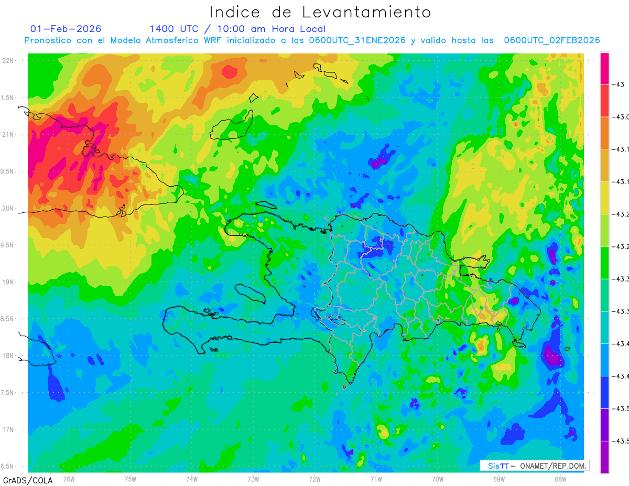The width and height of the screenshot is (629, 486).
Task: Click the '73W' longitude label
Action: (x=253, y=479)
